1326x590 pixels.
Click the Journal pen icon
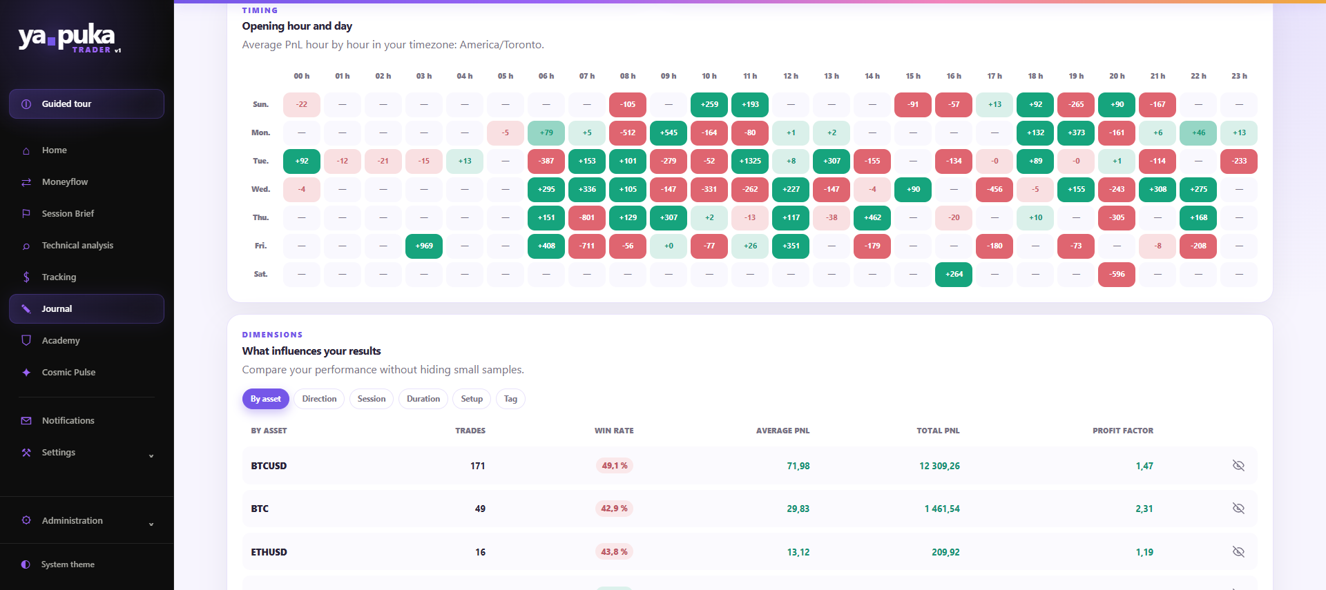click(26, 309)
